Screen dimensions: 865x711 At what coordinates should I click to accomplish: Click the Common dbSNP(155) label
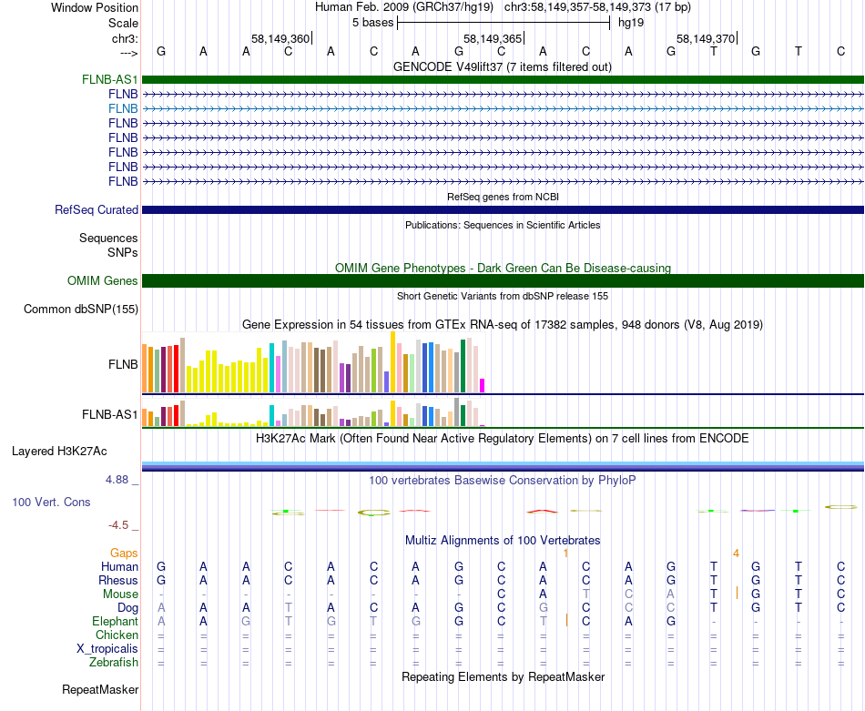point(80,310)
